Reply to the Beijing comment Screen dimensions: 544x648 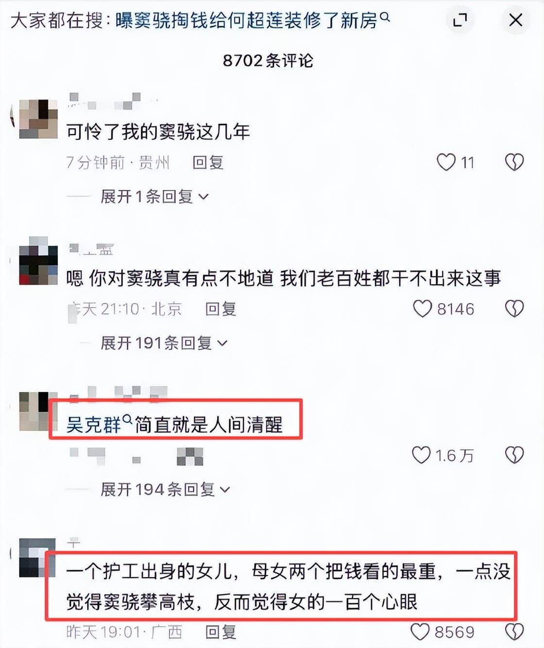(221, 308)
